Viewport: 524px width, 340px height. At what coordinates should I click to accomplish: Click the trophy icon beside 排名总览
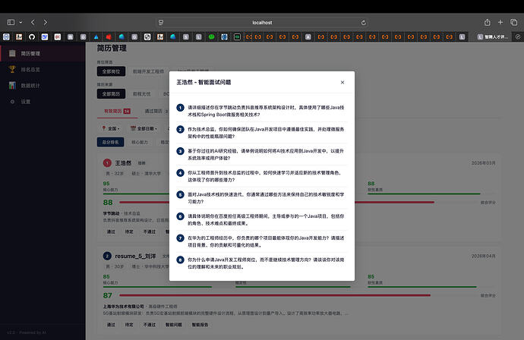(12, 69)
